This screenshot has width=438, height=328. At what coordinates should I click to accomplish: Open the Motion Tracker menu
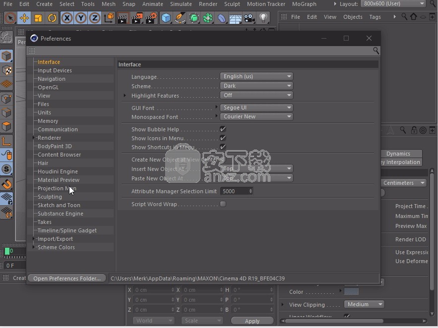point(266,4)
